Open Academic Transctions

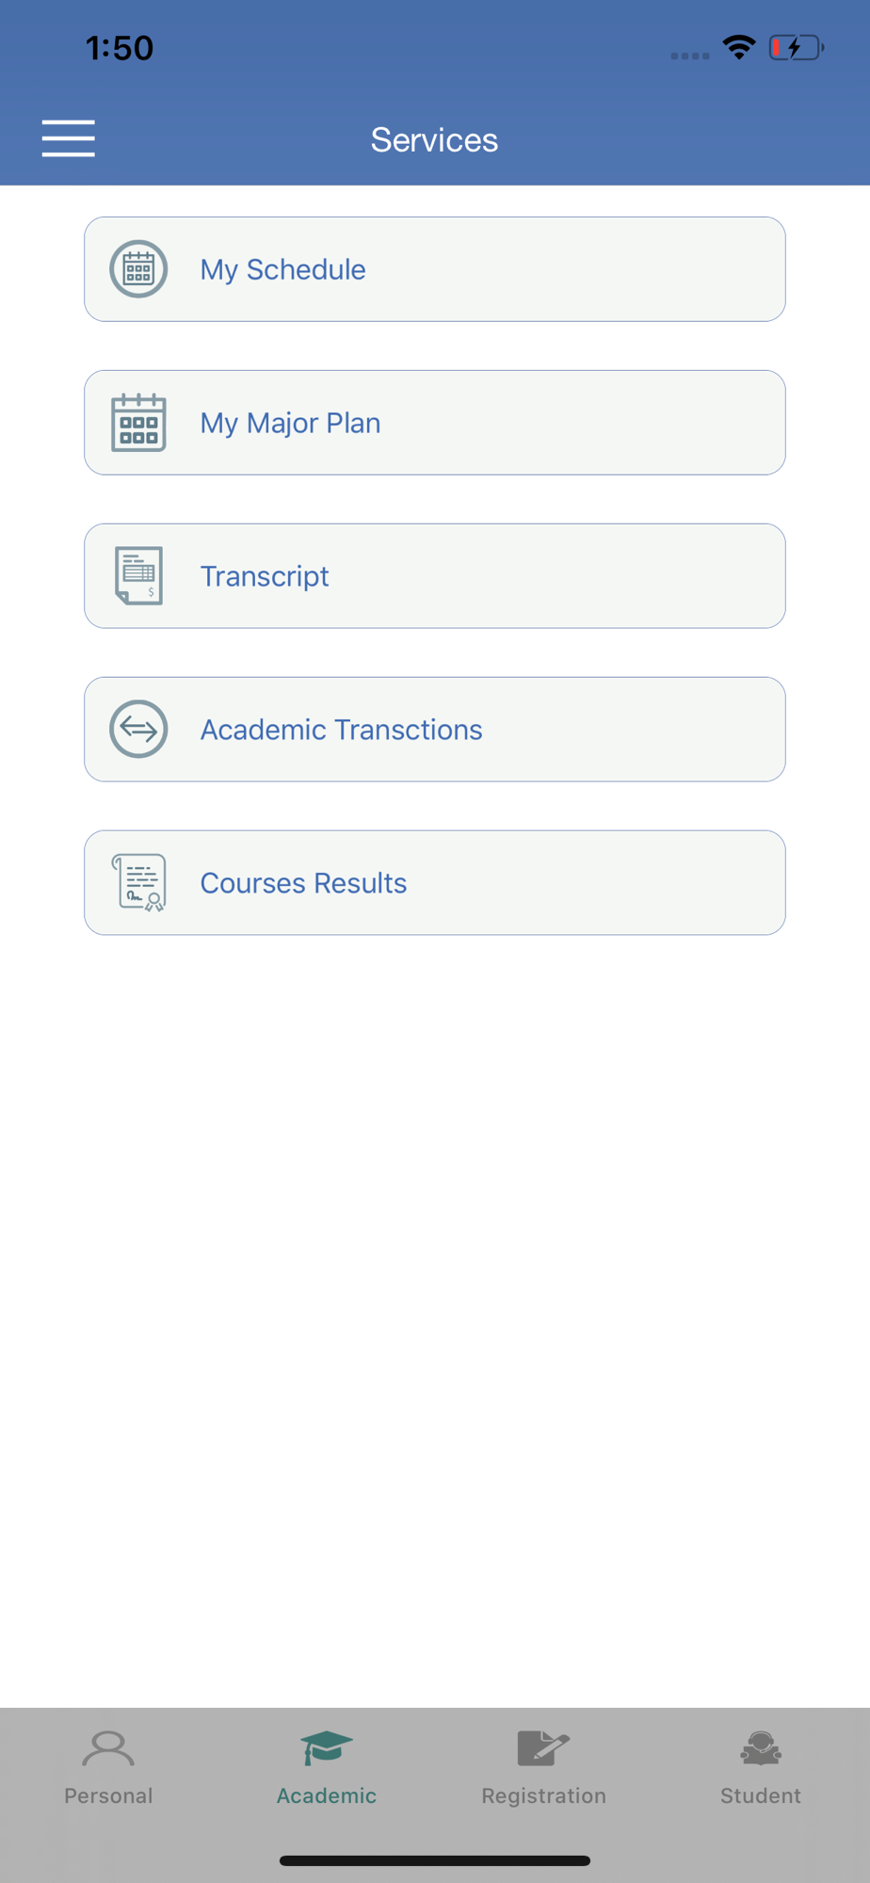pos(435,730)
